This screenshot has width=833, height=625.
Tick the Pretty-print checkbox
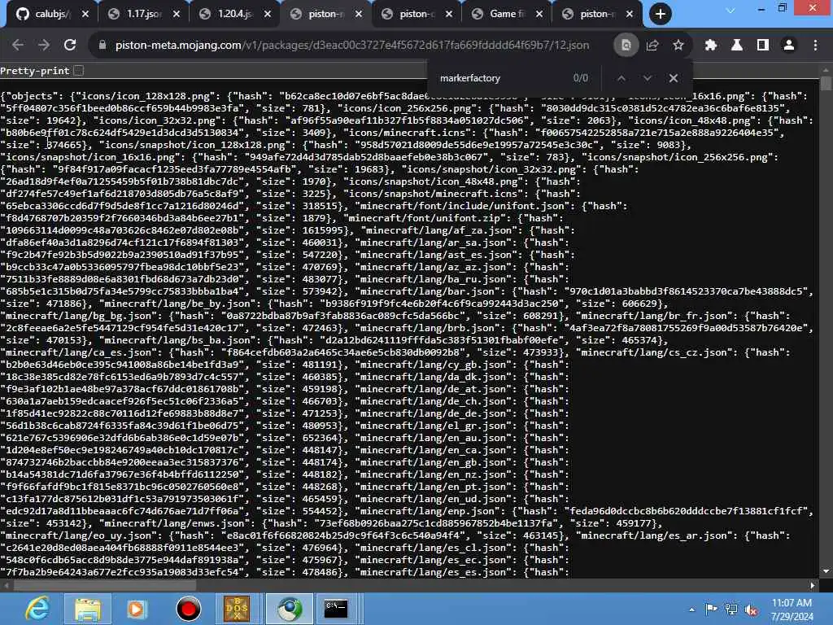click(x=79, y=70)
